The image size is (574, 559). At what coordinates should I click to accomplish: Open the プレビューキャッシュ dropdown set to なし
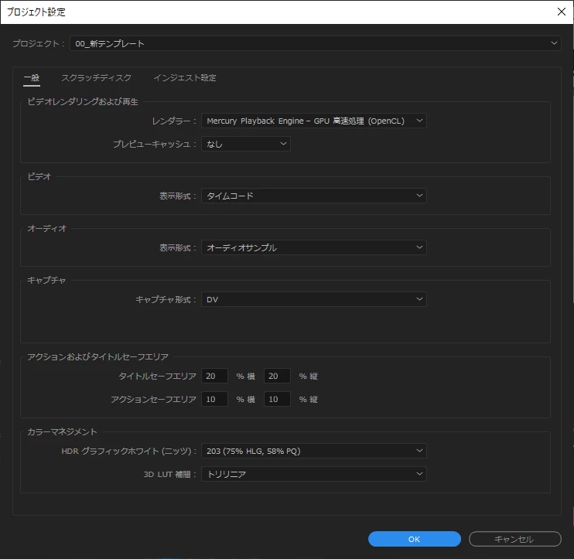pos(246,144)
